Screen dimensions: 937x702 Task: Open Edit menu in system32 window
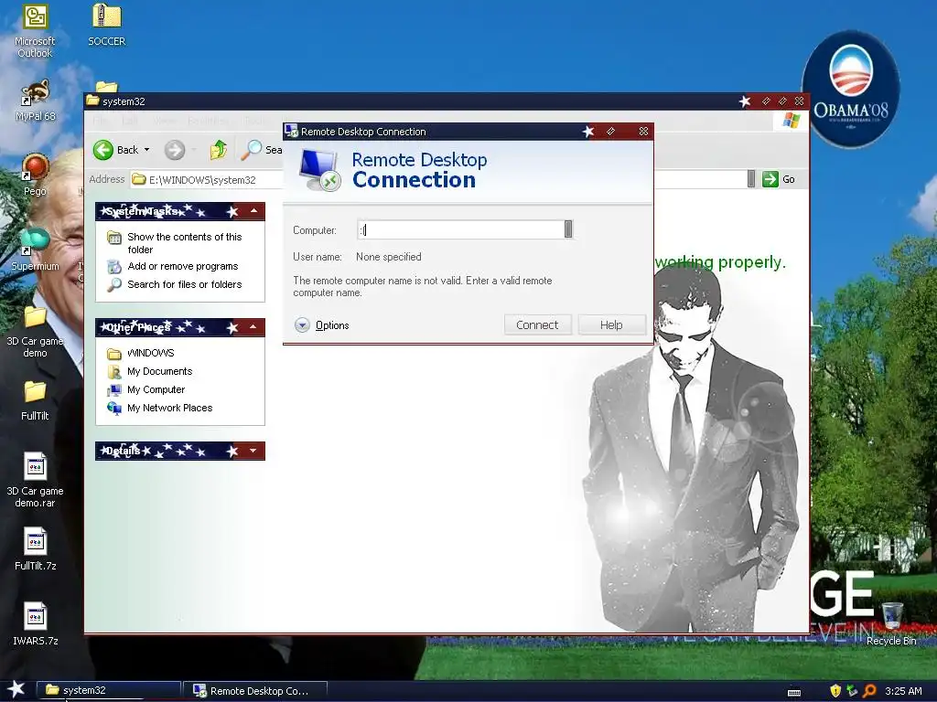click(x=129, y=121)
